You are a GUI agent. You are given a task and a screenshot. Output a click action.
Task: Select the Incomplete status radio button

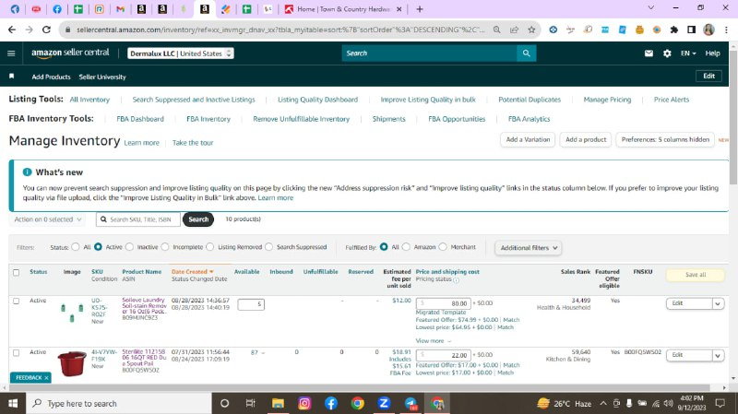165,247
